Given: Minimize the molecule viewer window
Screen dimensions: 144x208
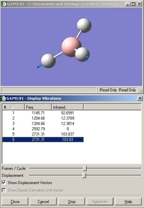Looking at the screenshot, I should coord(128,4).
